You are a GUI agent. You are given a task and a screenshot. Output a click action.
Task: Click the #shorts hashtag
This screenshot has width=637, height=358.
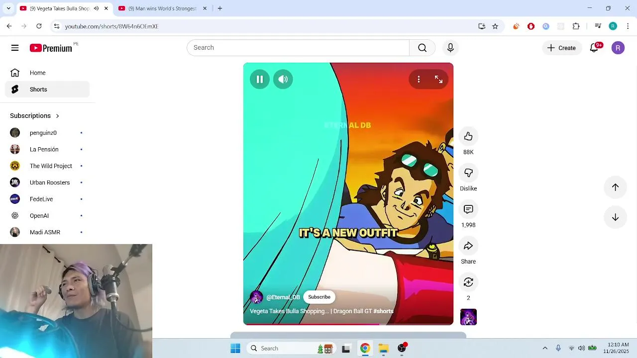coord(383,311)
